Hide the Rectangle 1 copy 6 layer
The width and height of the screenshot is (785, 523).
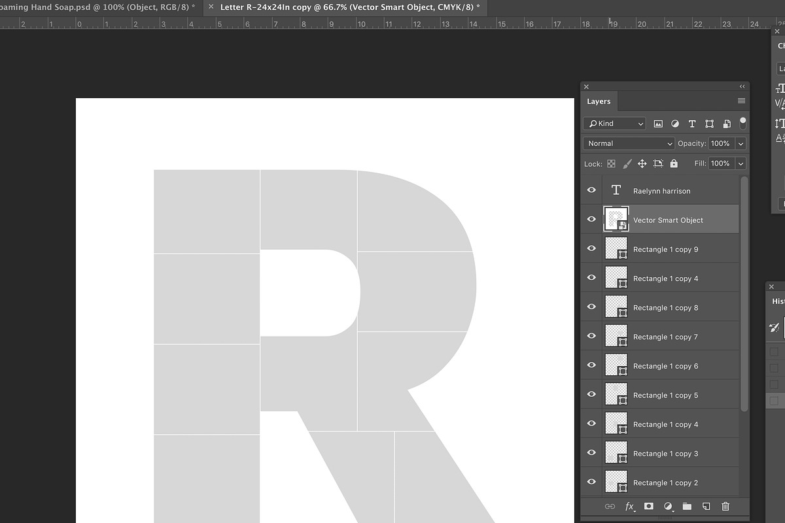point(591,365)
